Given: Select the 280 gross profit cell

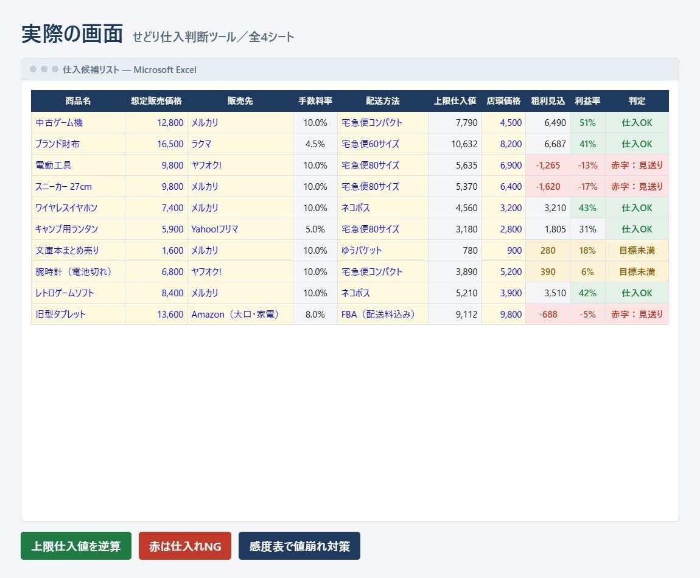Looking at the screenshot, I should click(548, 251).
